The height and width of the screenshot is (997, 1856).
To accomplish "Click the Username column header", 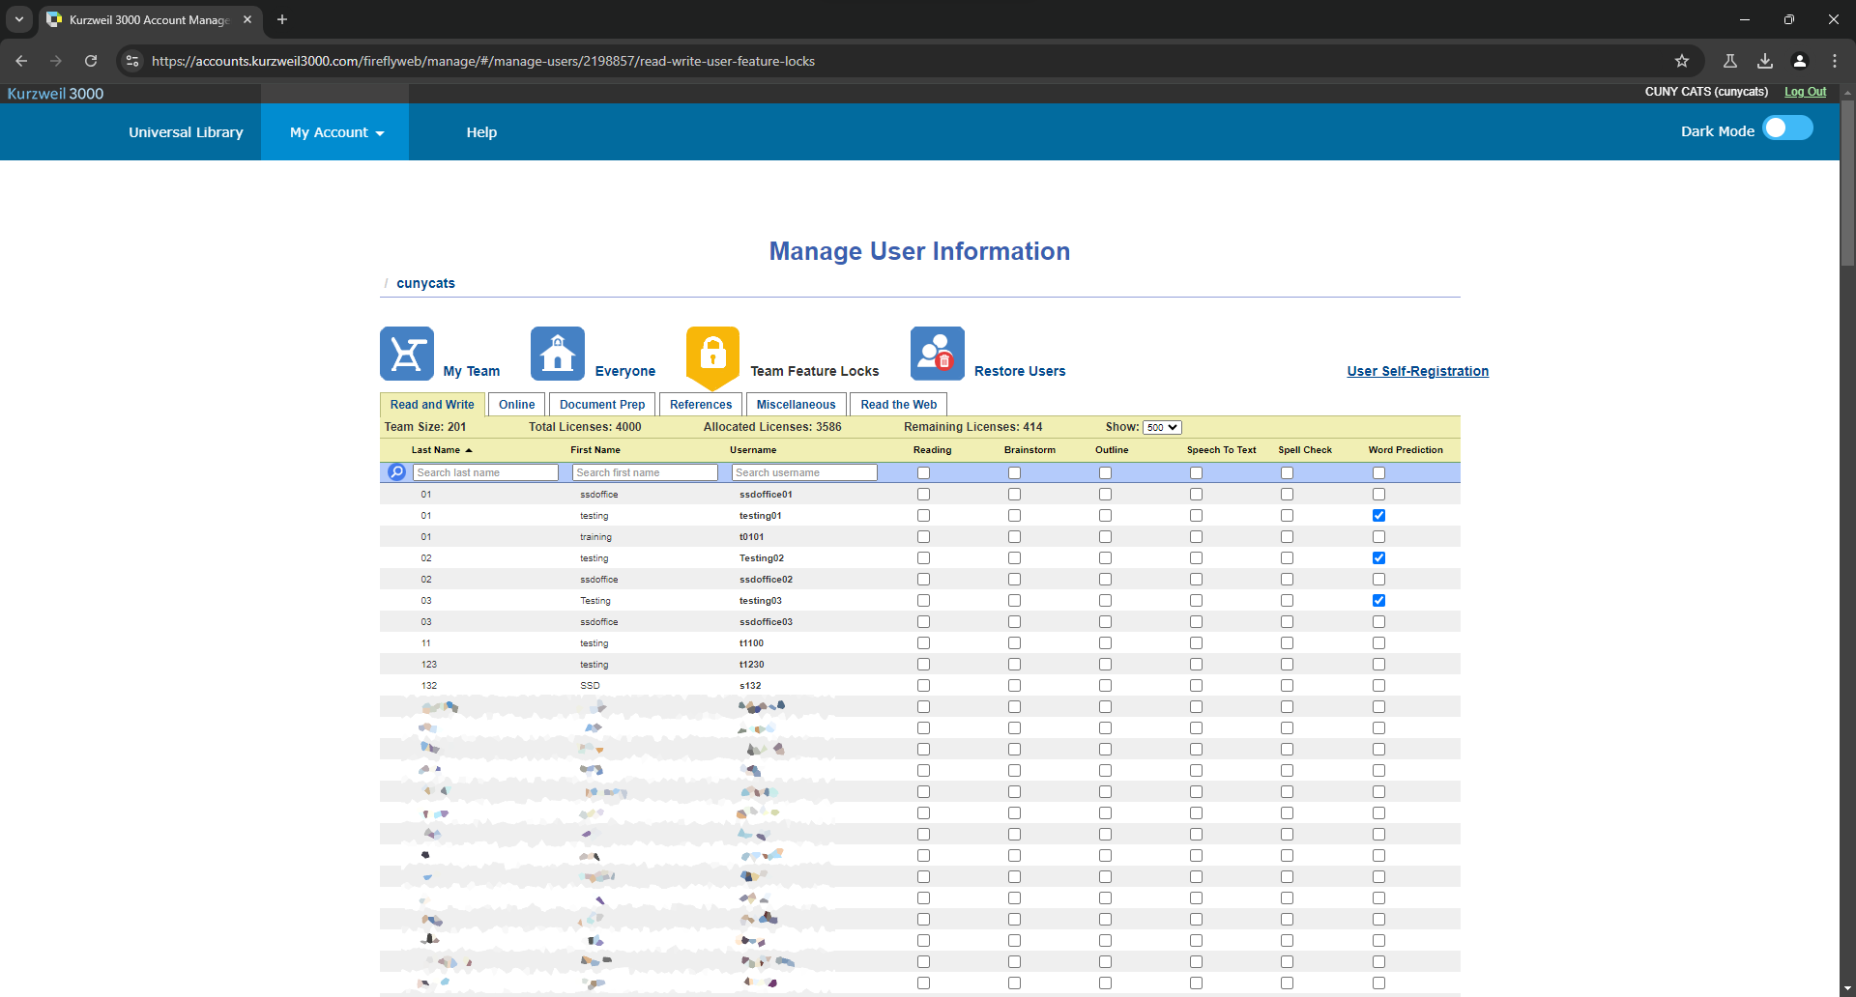I will (x=753, y=450).
